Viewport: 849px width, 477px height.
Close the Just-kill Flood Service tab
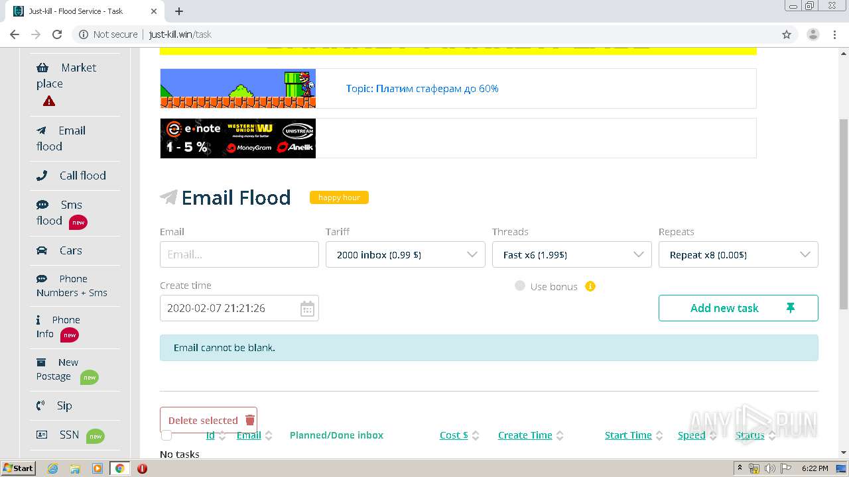click(153, 11)
